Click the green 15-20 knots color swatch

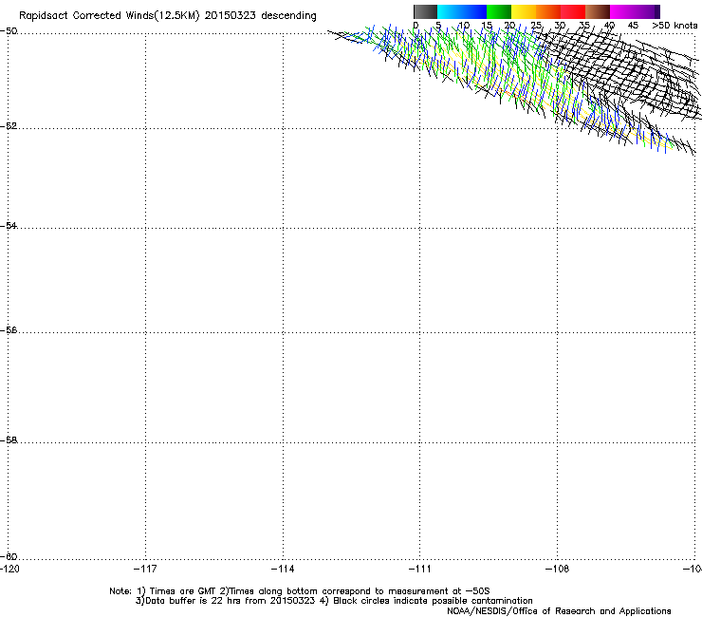click(499, 11)
